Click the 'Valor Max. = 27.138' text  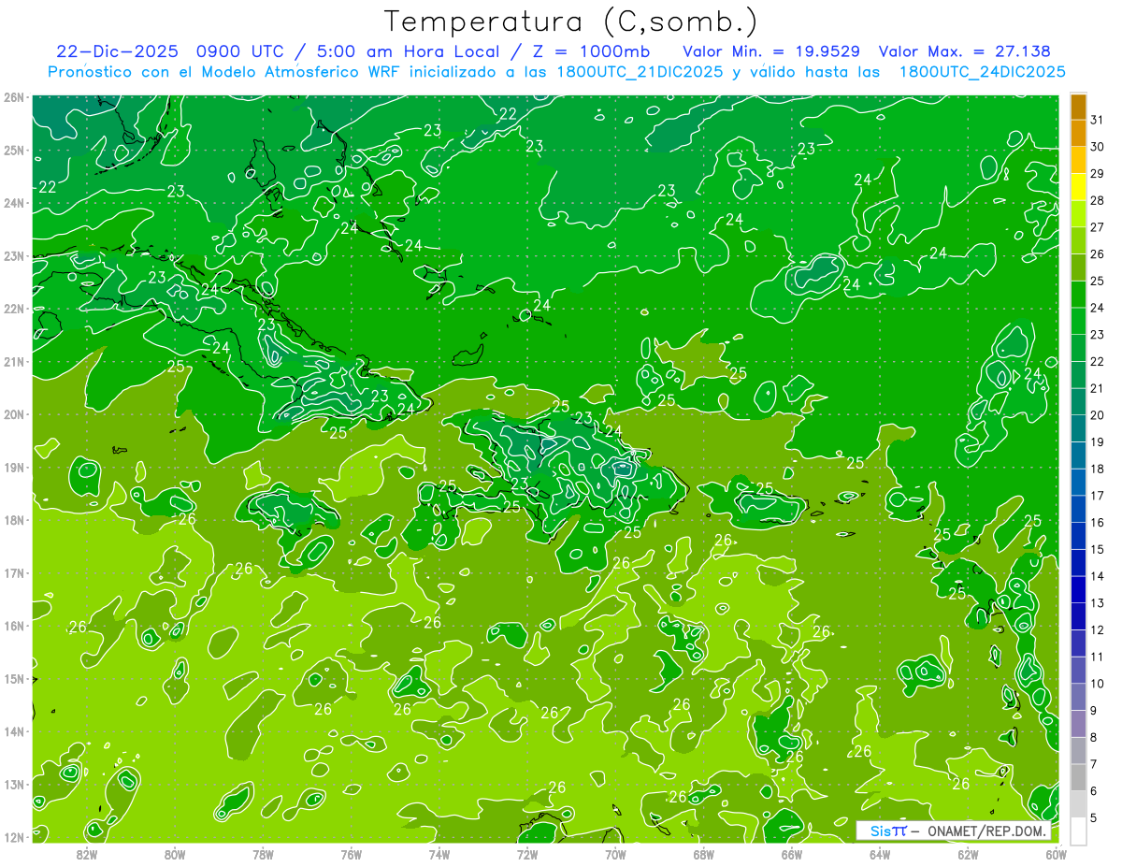click(963, 51)
